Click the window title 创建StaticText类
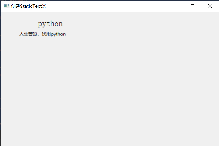This screenshot has height=146, width=219. click(x=29, y=6)
